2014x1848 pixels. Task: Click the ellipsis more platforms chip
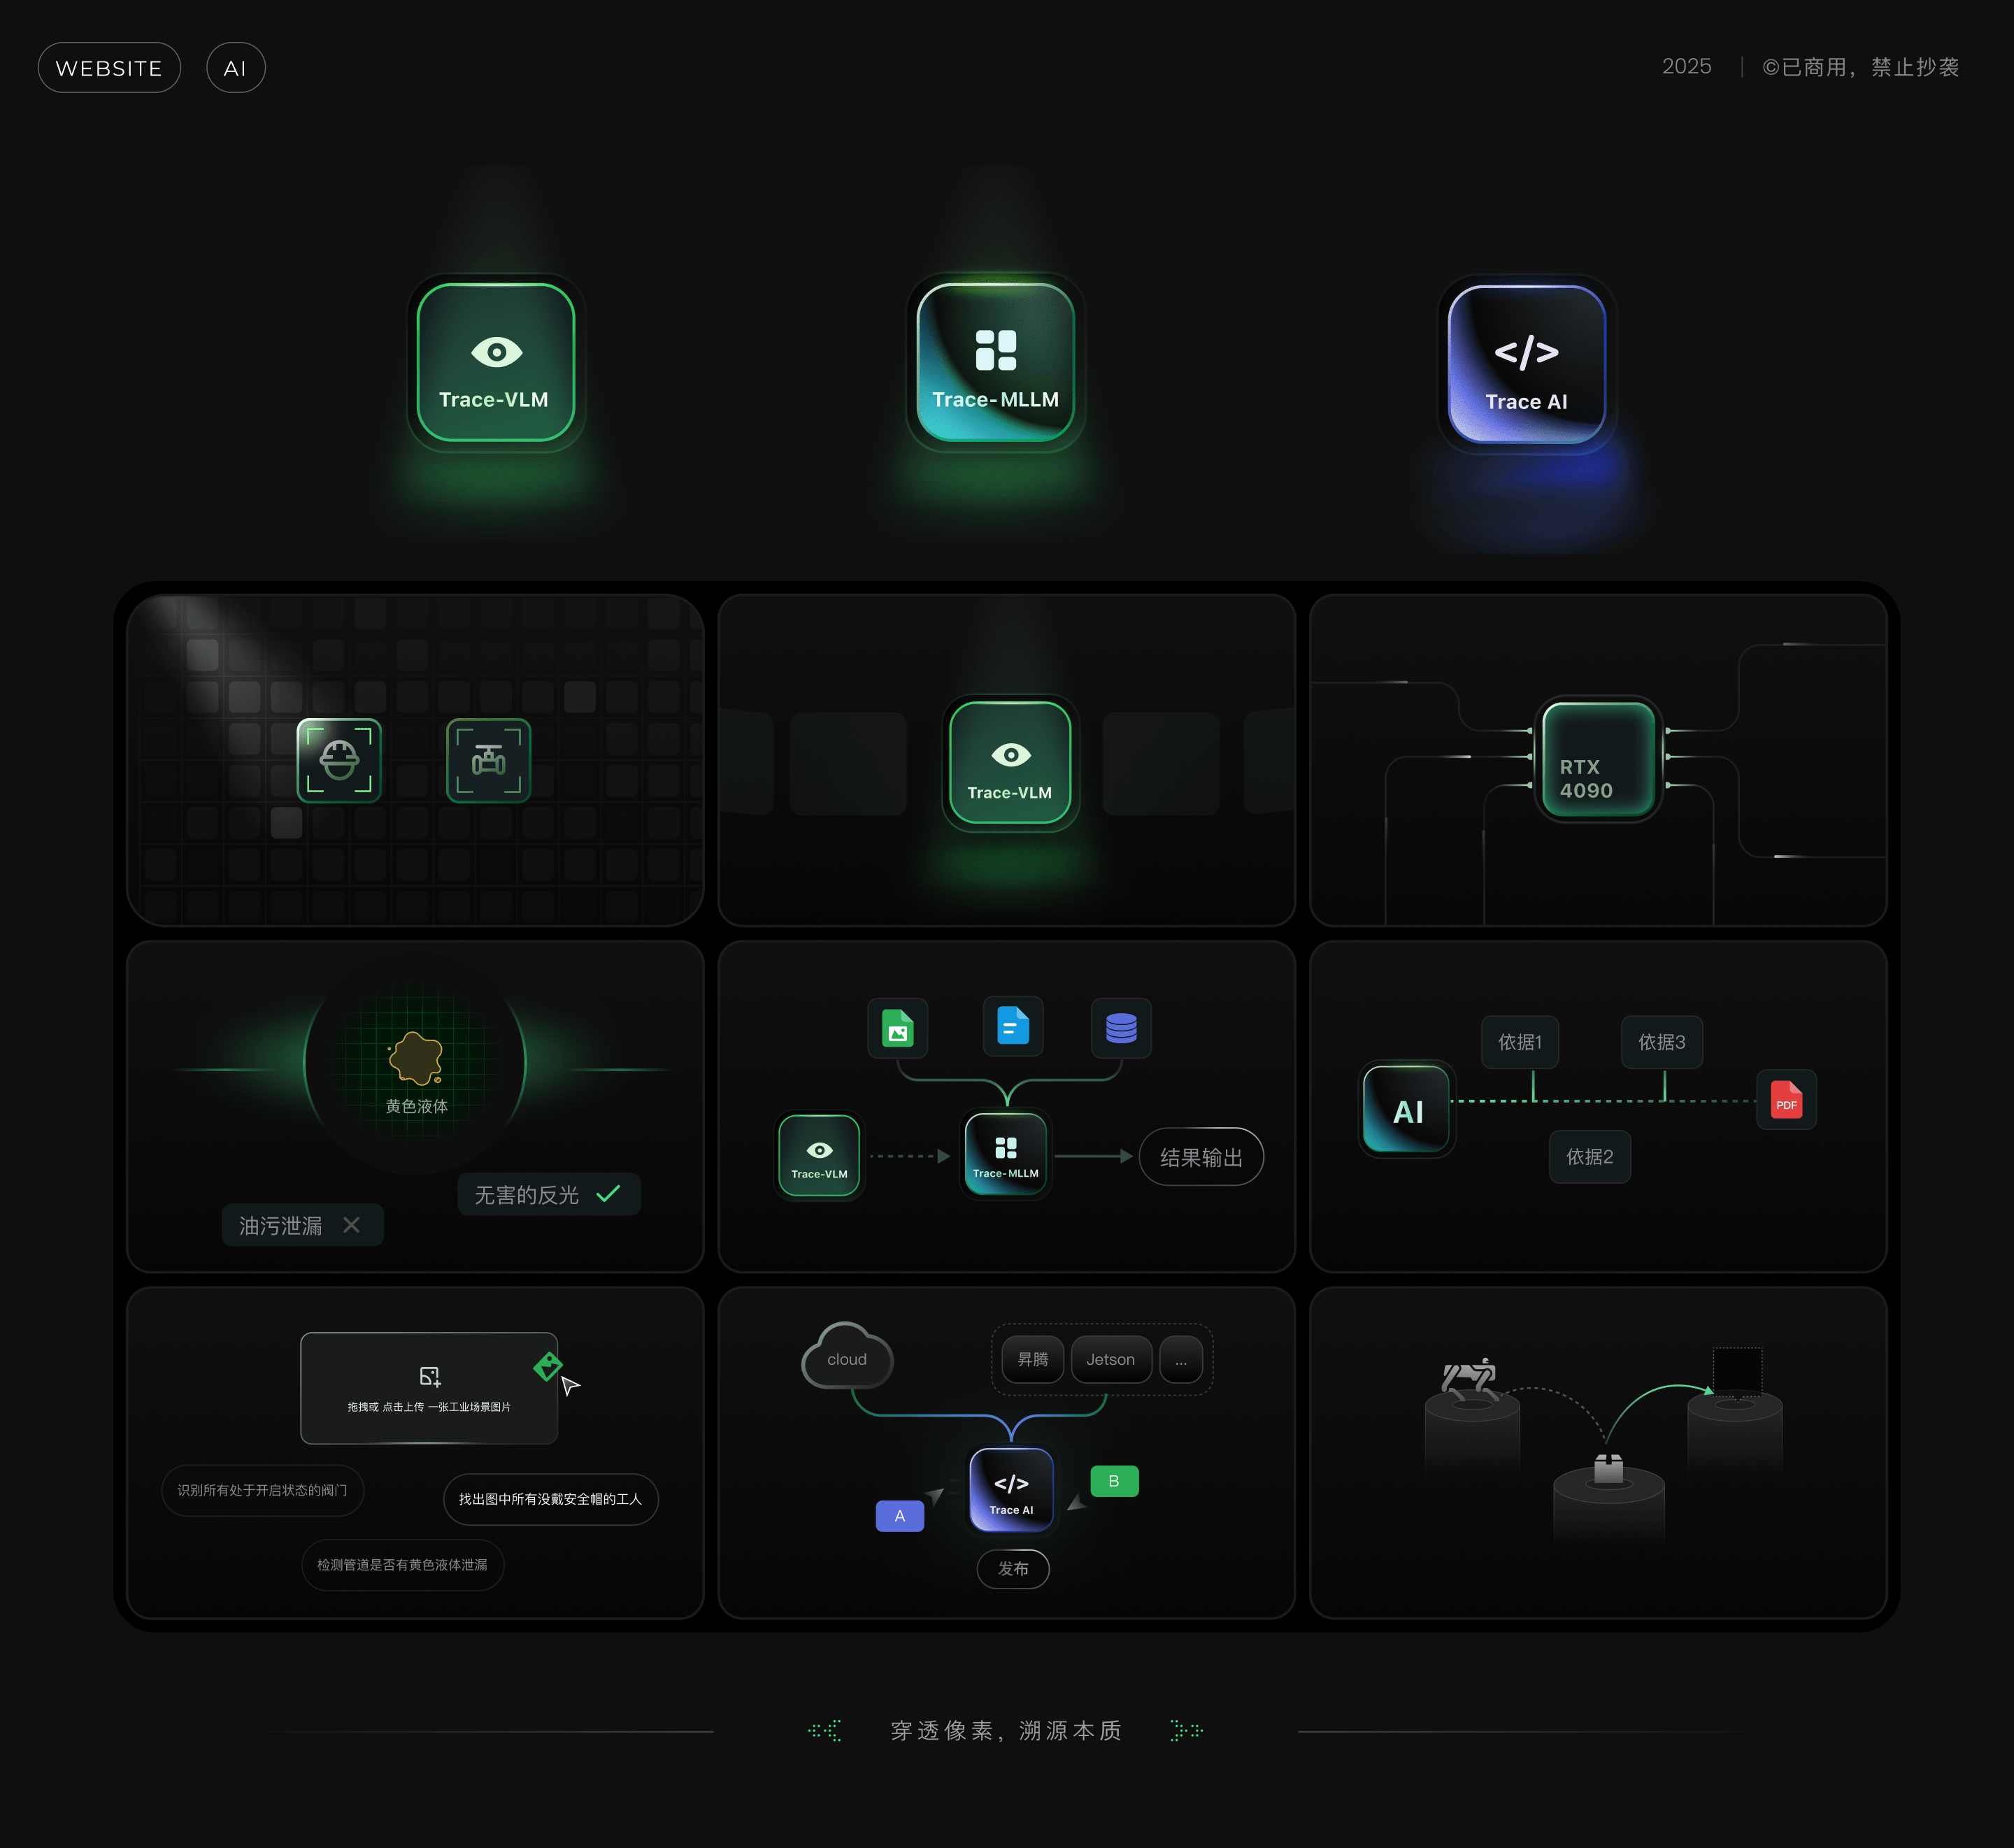point(1181,1359)
